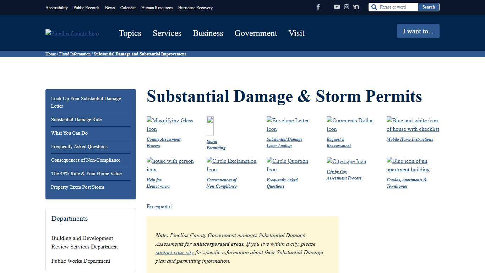Open the Envelope Letter Lookup icon

pyautogui.click(x=288, y=125)
